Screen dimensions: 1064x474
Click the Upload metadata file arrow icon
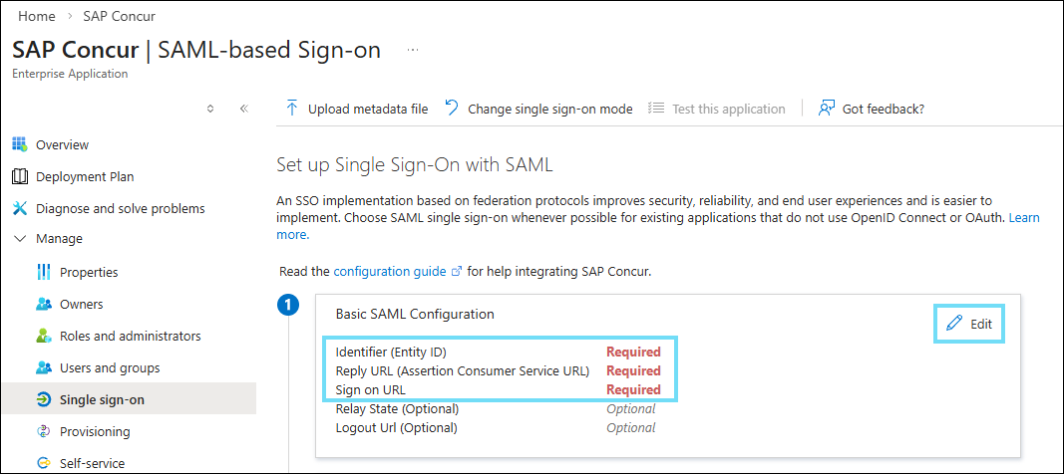coord(292,109)
